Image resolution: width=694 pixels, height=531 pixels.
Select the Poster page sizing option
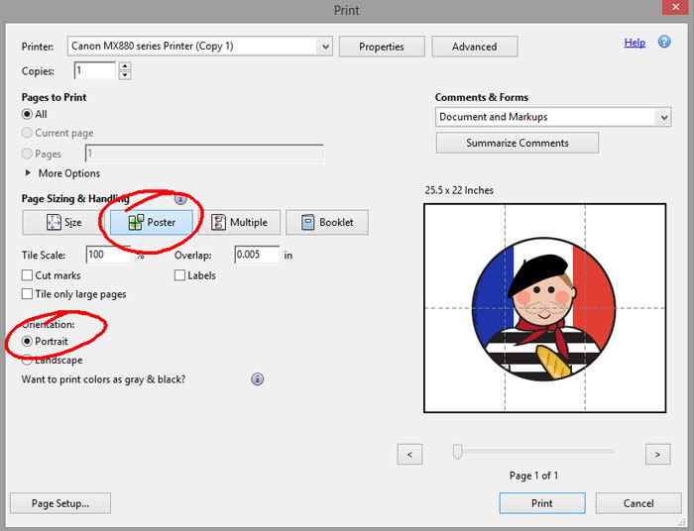tap(152, 222)
